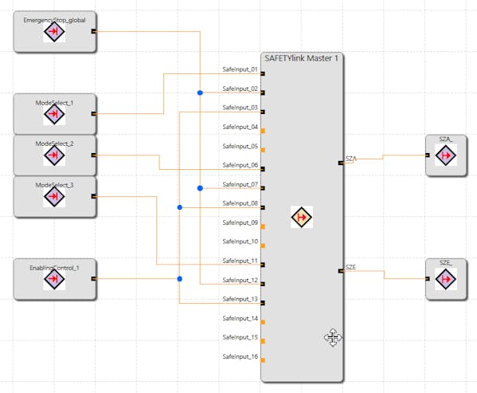This screenshot has height=393, width=477.
Task: Click the SZA output pin on master block
Action: click(341, 163)
